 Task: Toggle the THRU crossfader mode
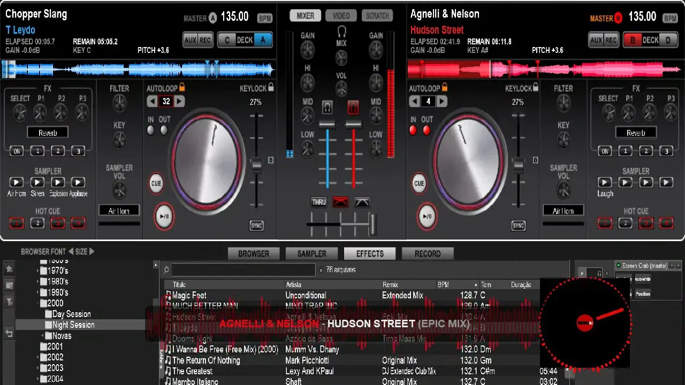click(x=319, y=202)
